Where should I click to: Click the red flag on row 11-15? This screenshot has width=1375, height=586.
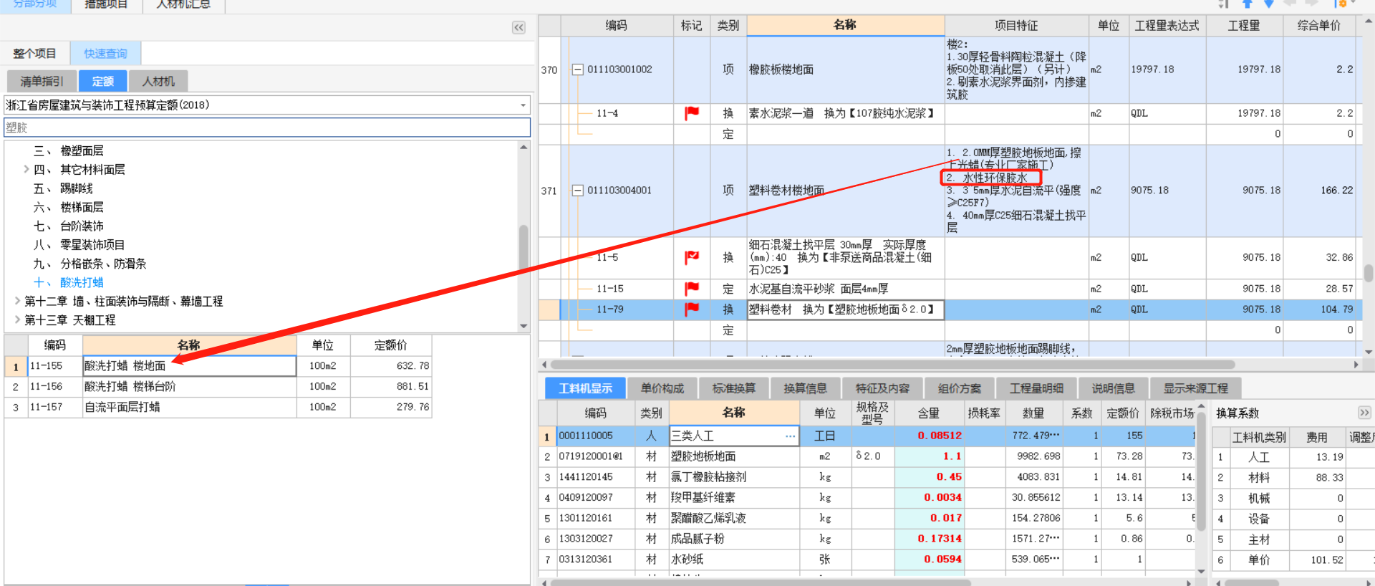[x=692, y=289]
